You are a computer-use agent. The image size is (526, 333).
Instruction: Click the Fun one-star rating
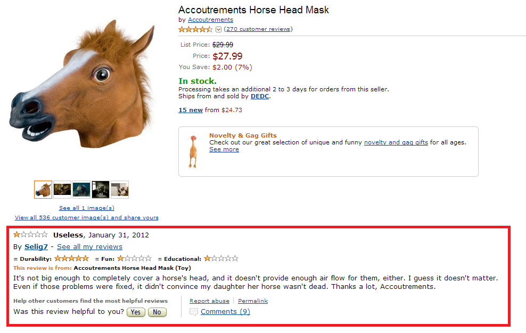(134, 259)
